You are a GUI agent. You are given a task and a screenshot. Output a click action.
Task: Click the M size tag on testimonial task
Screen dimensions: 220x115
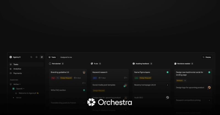[x=185, y=81]
